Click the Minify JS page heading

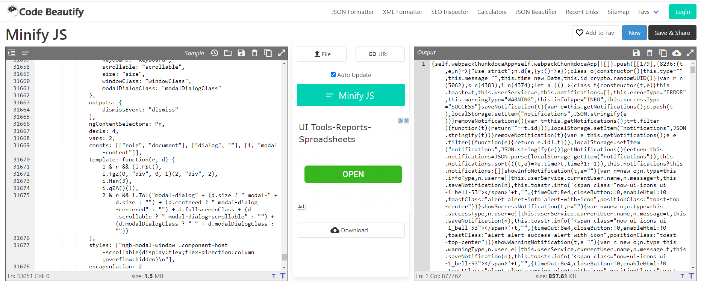pos(36,35)
